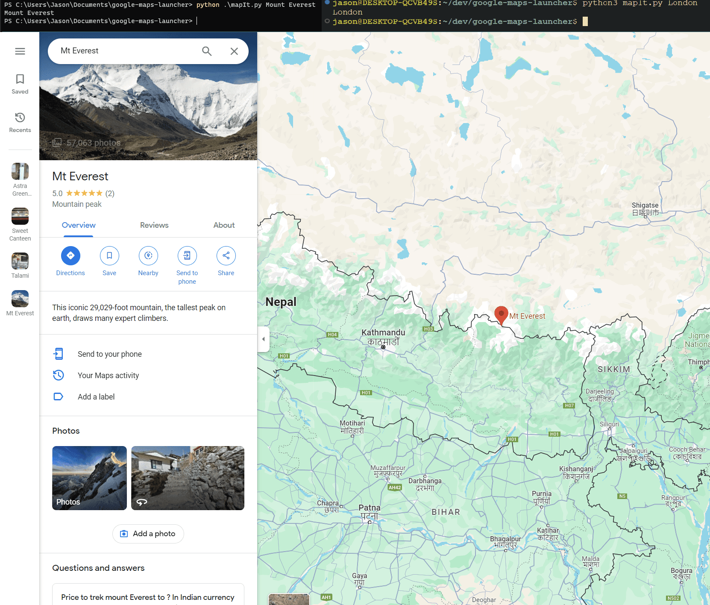Click the N502 highway shield on map

(673, 598)
